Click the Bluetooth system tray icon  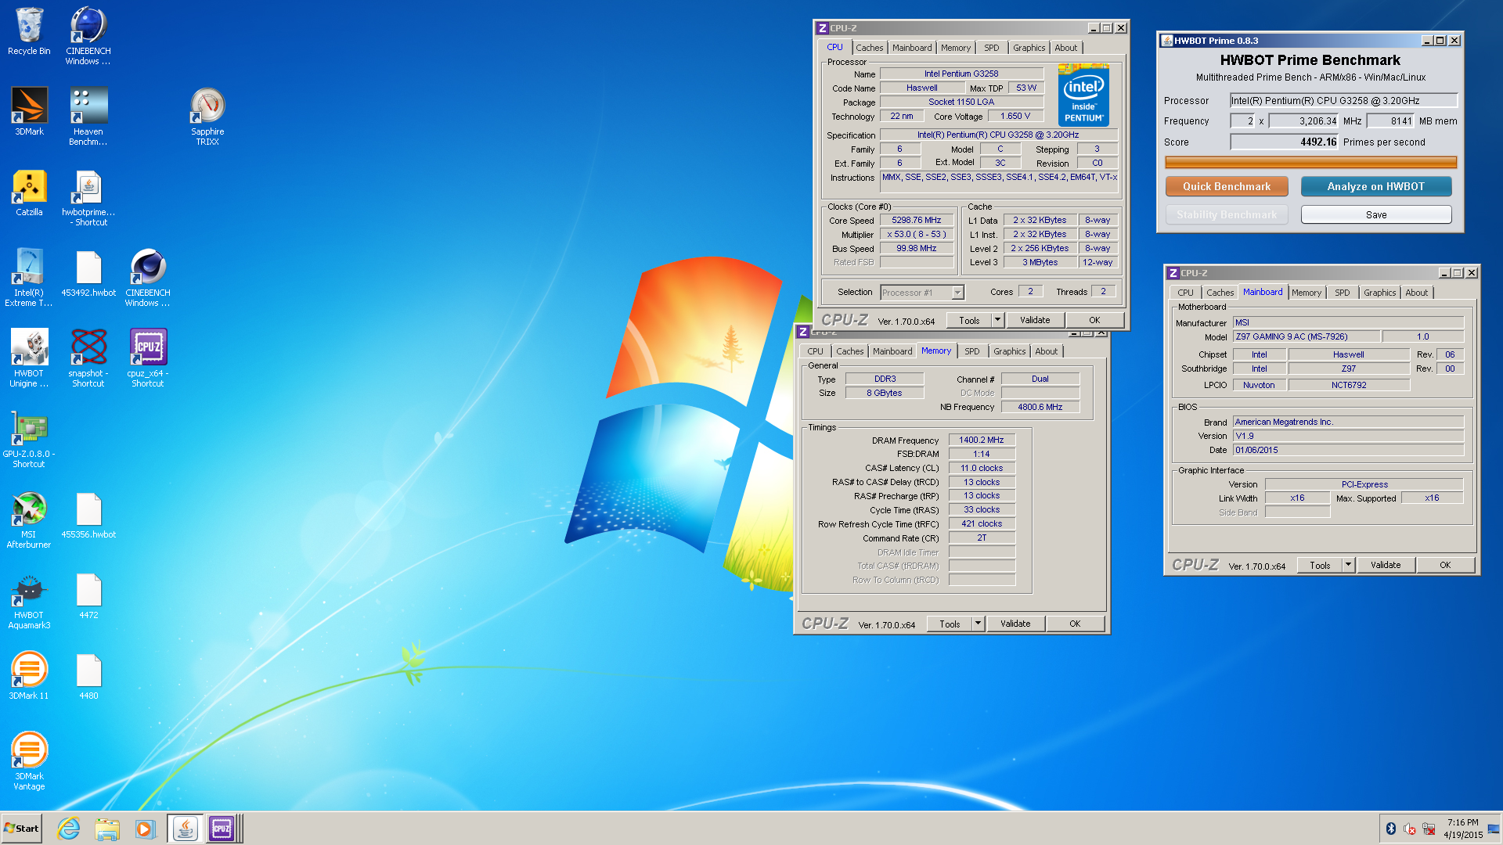click(1391, 829)
